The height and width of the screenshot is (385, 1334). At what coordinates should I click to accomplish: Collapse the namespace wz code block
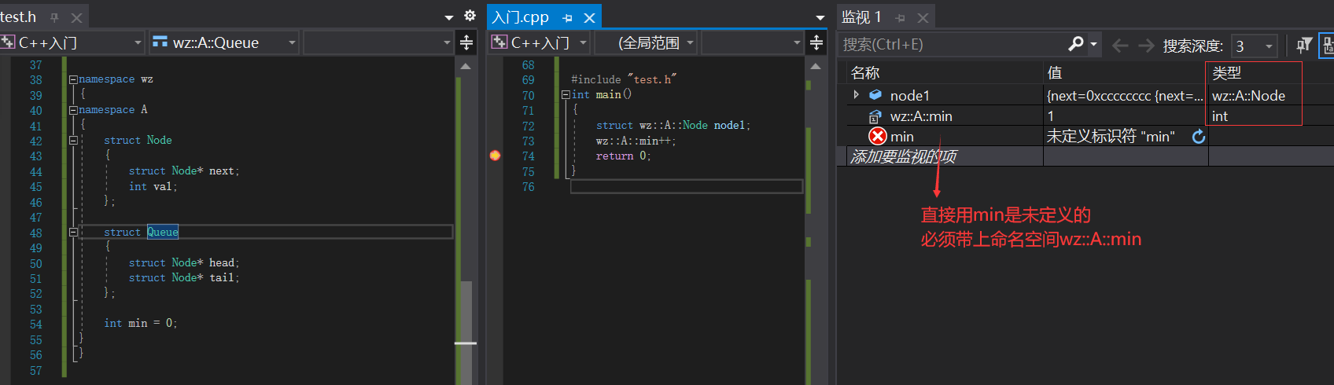[x=73, y=79]
